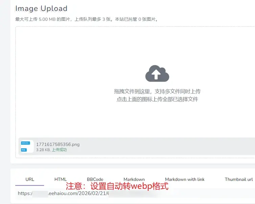Open the Thumbnail url tab
This screenshot has width=255, height=204.
coord(239,179)
